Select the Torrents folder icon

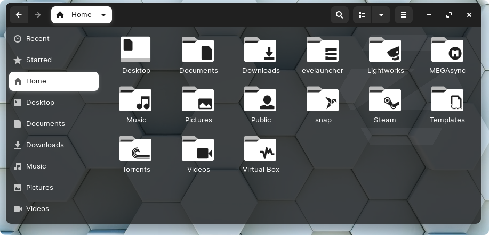tap(135, 148)
